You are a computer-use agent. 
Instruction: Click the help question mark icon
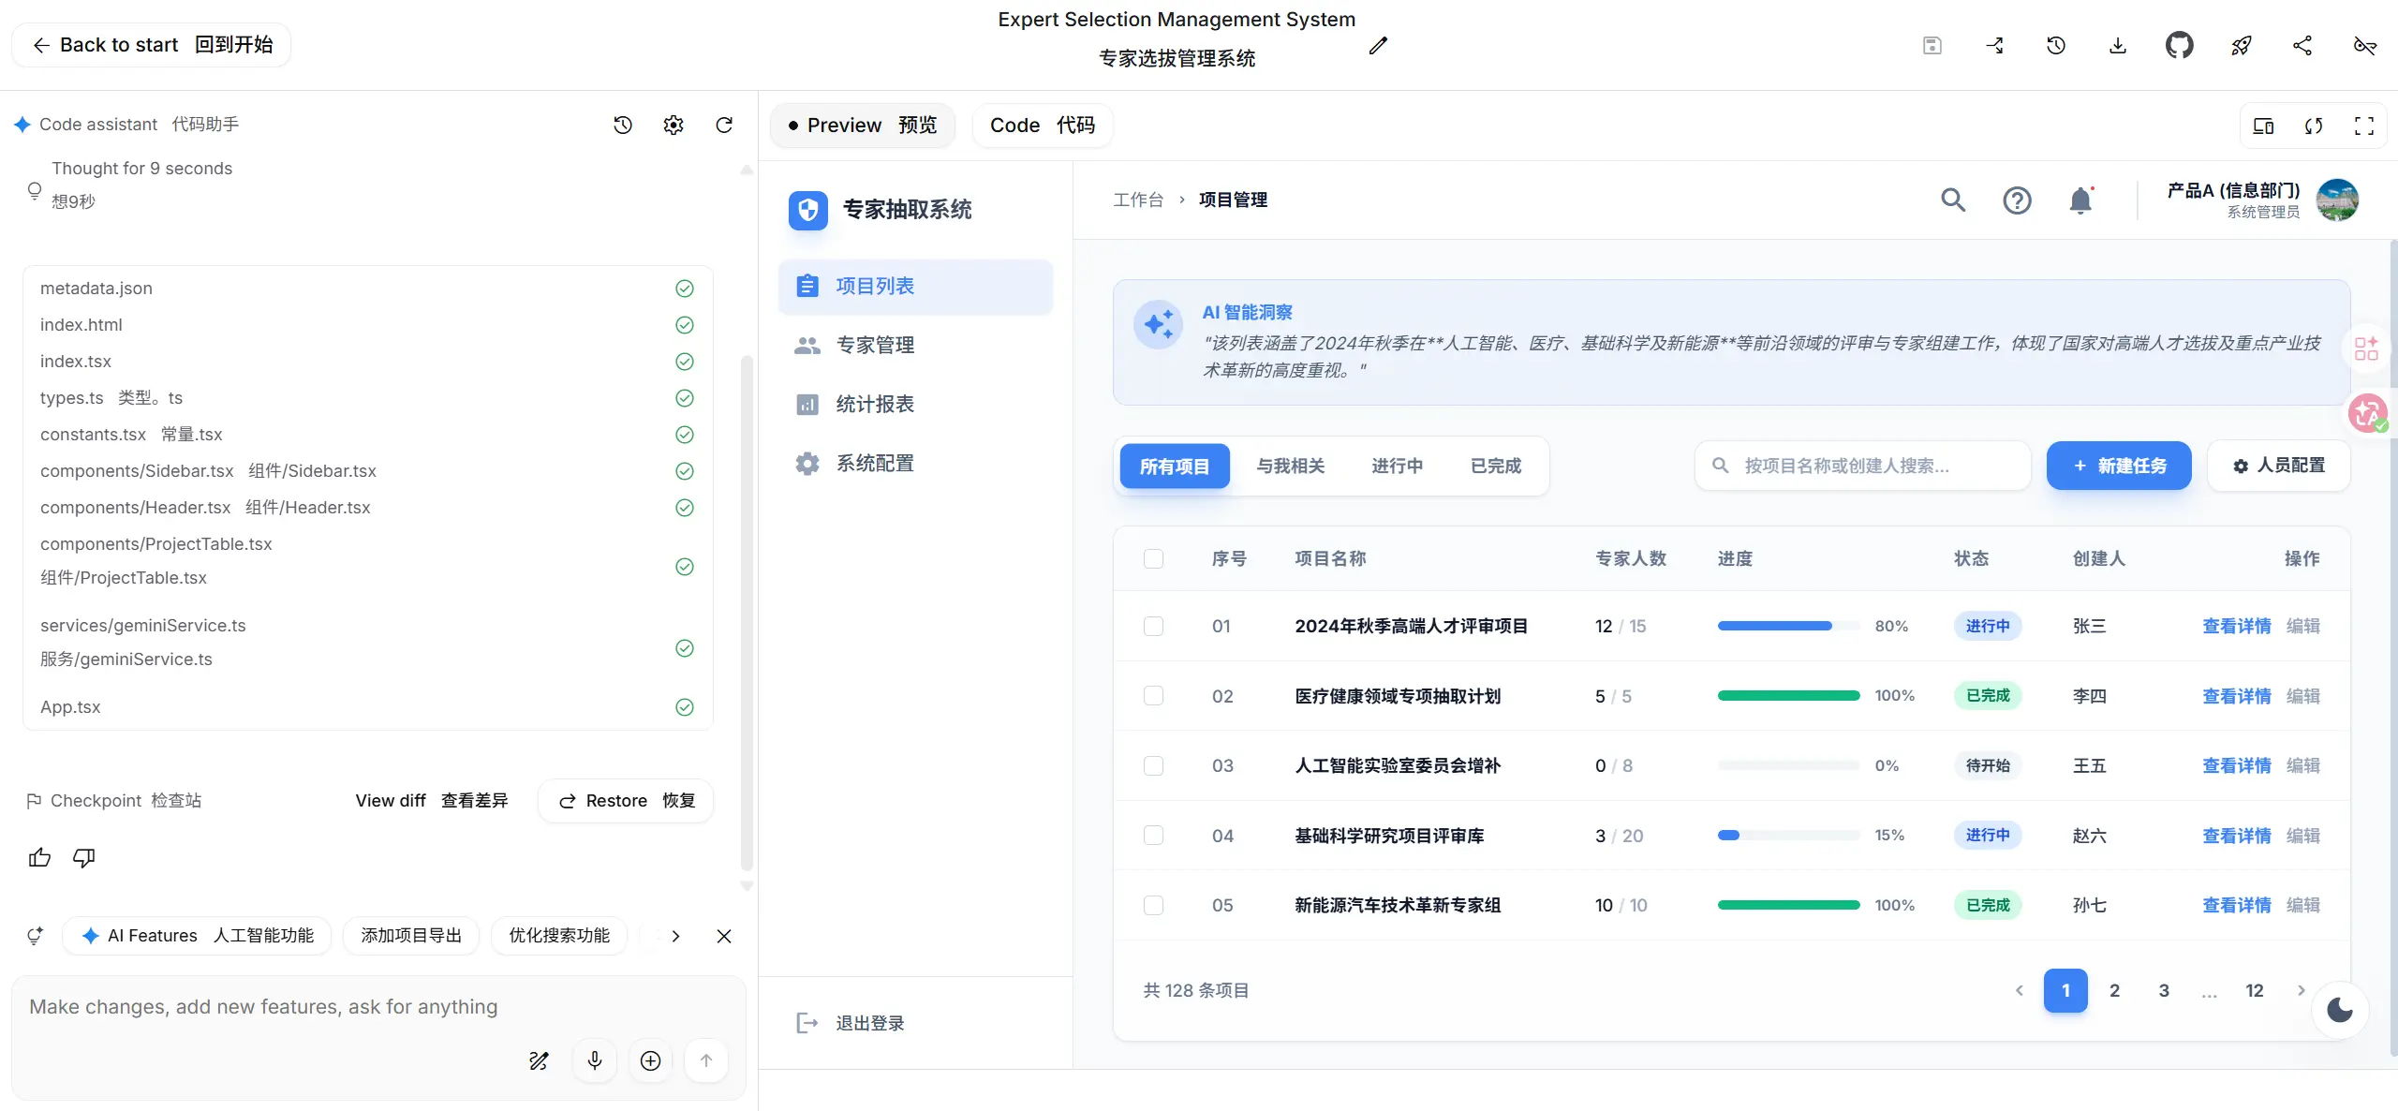click(2017, 200)
